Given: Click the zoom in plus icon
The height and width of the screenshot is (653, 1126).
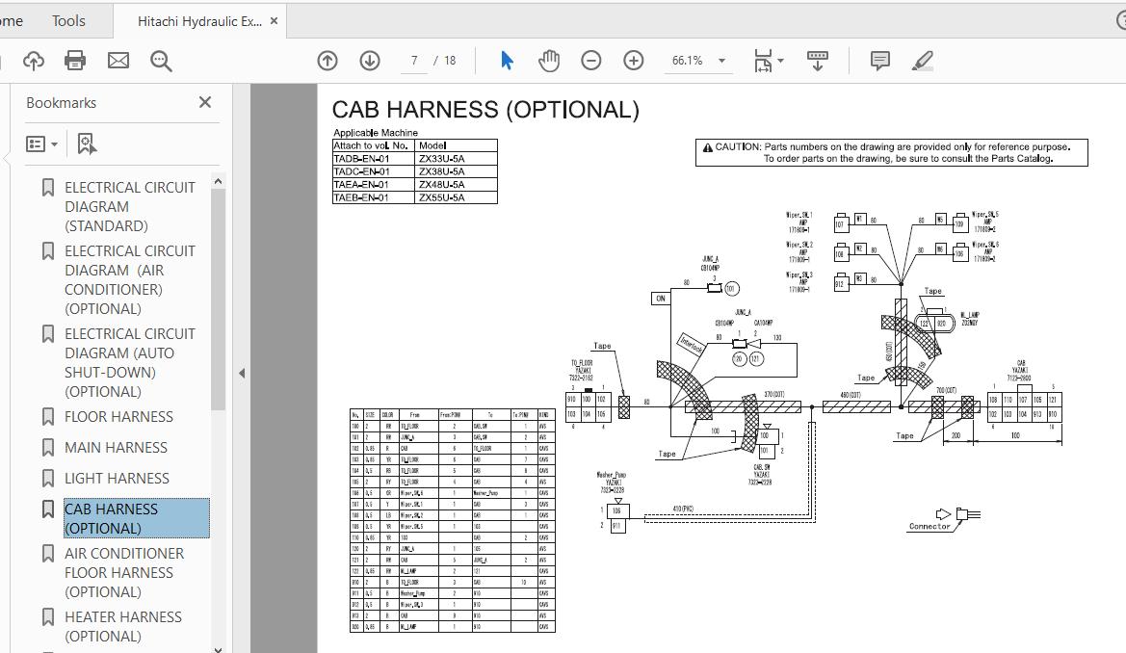Looking at the screenshot, I should (634, 61).
